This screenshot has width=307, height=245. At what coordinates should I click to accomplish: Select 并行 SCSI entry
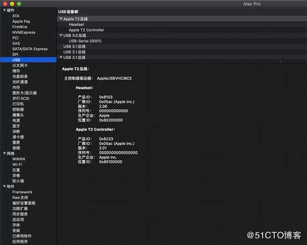(21, 98)
